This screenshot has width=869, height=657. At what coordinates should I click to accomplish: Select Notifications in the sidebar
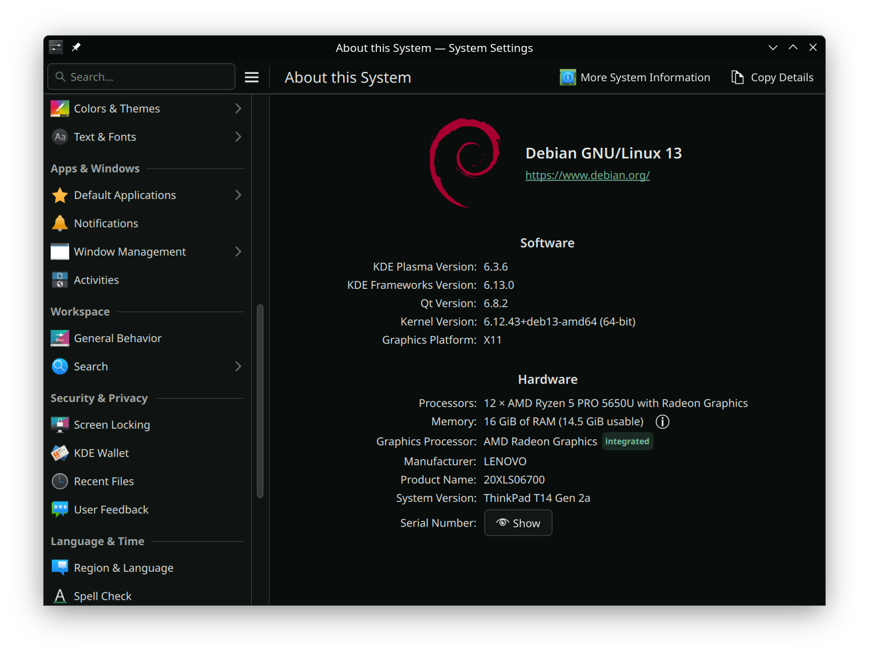click(147, 223)
